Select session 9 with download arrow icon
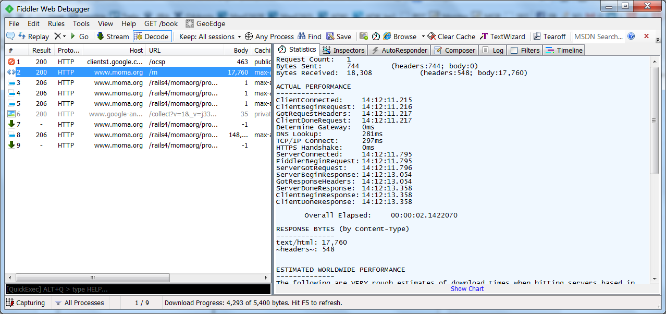The width and height of the screenshot is (666, 314). 138,145
